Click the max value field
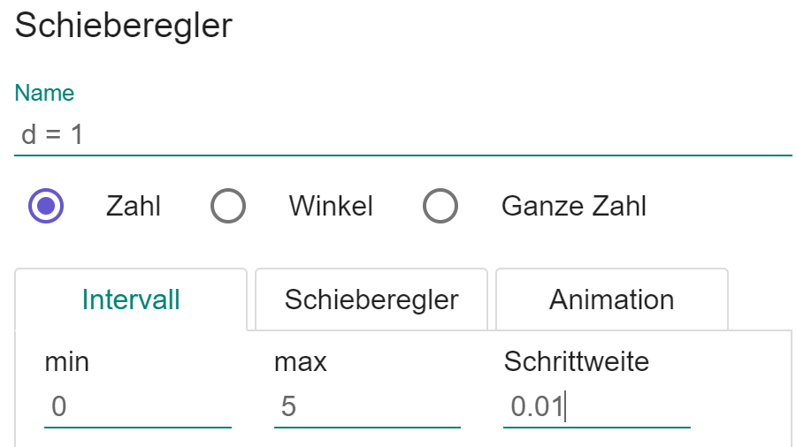This screenshot has height=447, width=796. (x=367, y=407)
